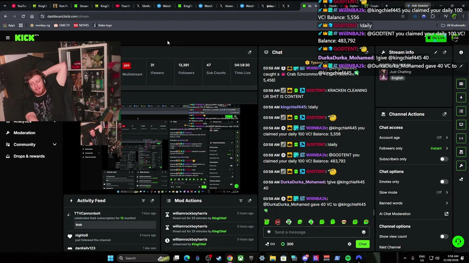Pop out the Activity Feed panel
469x263 pixels.
point(152,201)
